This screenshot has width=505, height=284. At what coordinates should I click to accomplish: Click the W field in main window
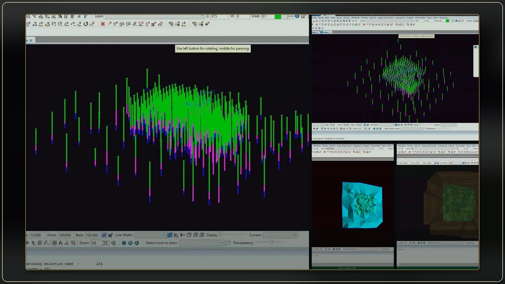(243, 16)
